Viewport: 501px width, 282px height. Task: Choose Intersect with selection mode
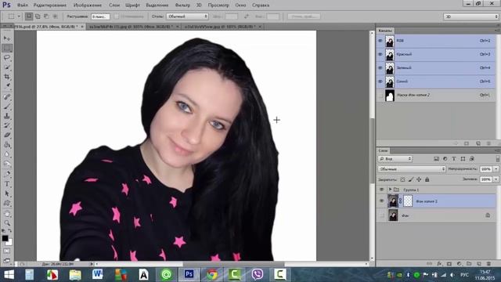[55, 16]
